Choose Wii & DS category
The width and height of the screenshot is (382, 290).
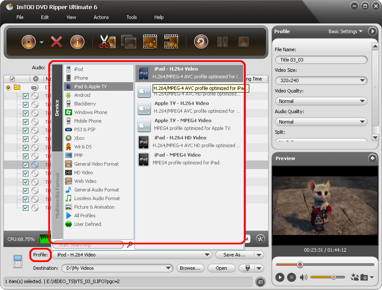point(99,147)
